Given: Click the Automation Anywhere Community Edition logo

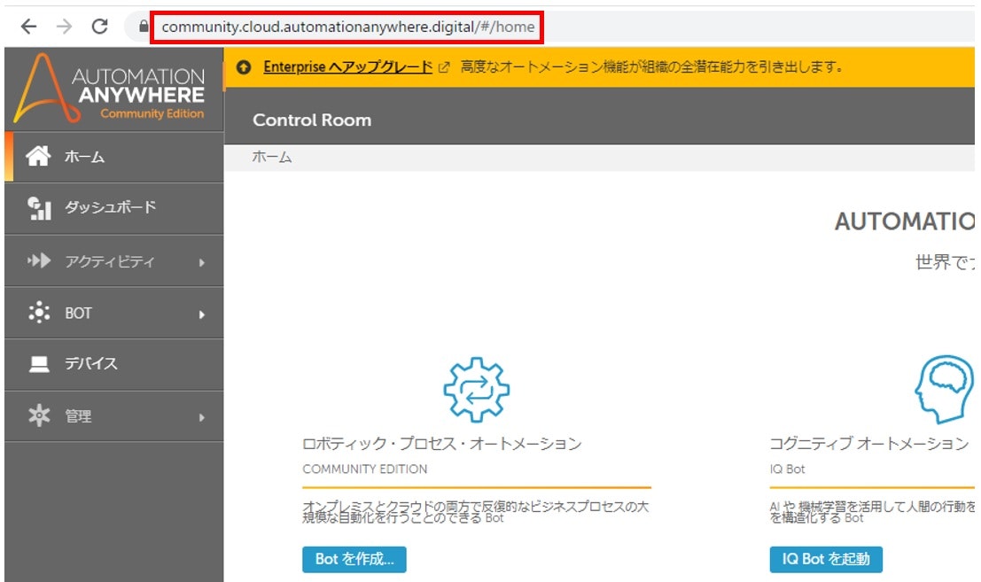Looking at the screenshot, I should pos(110,88).
